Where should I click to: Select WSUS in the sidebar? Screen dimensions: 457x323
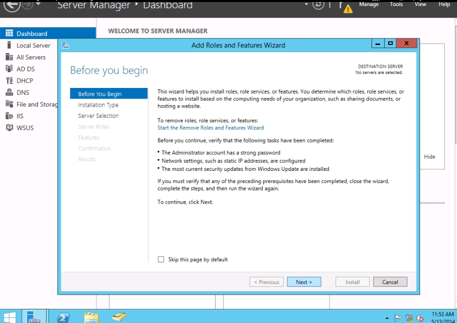[29, 127]
